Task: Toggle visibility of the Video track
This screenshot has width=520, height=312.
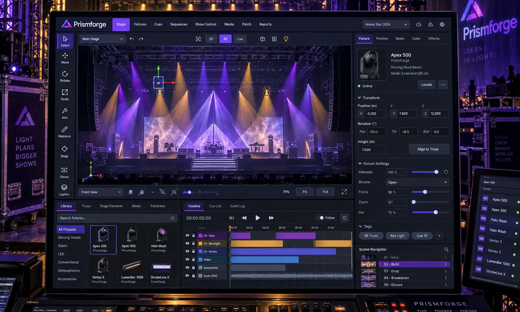Action: tap(187, 259)
